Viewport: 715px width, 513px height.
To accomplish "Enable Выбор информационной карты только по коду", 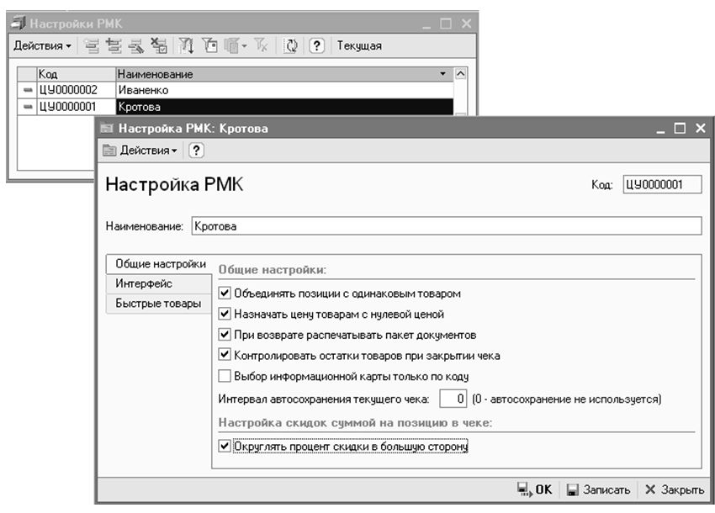I will pyautogui.click(x=225, y=376).
